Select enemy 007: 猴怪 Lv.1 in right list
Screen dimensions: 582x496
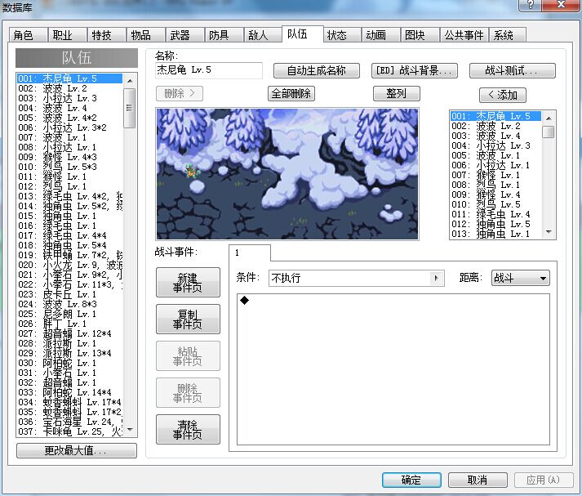pos(496,175)
